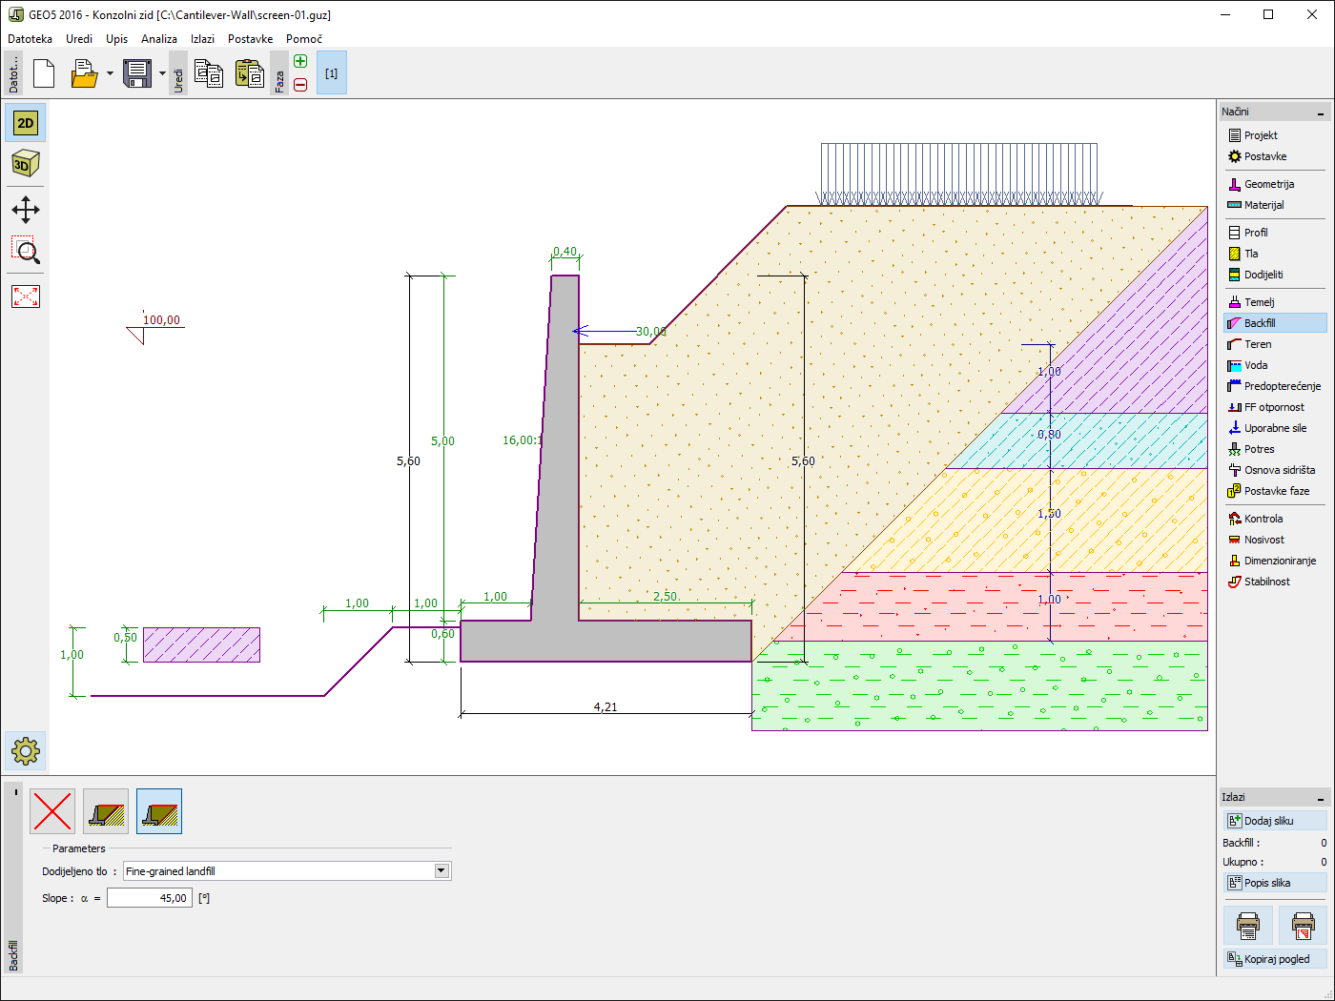The width and height of the screenshot is (1335, 1001).
Task: Click the Kopiraj pogled button
Action: click(1274, 959)
